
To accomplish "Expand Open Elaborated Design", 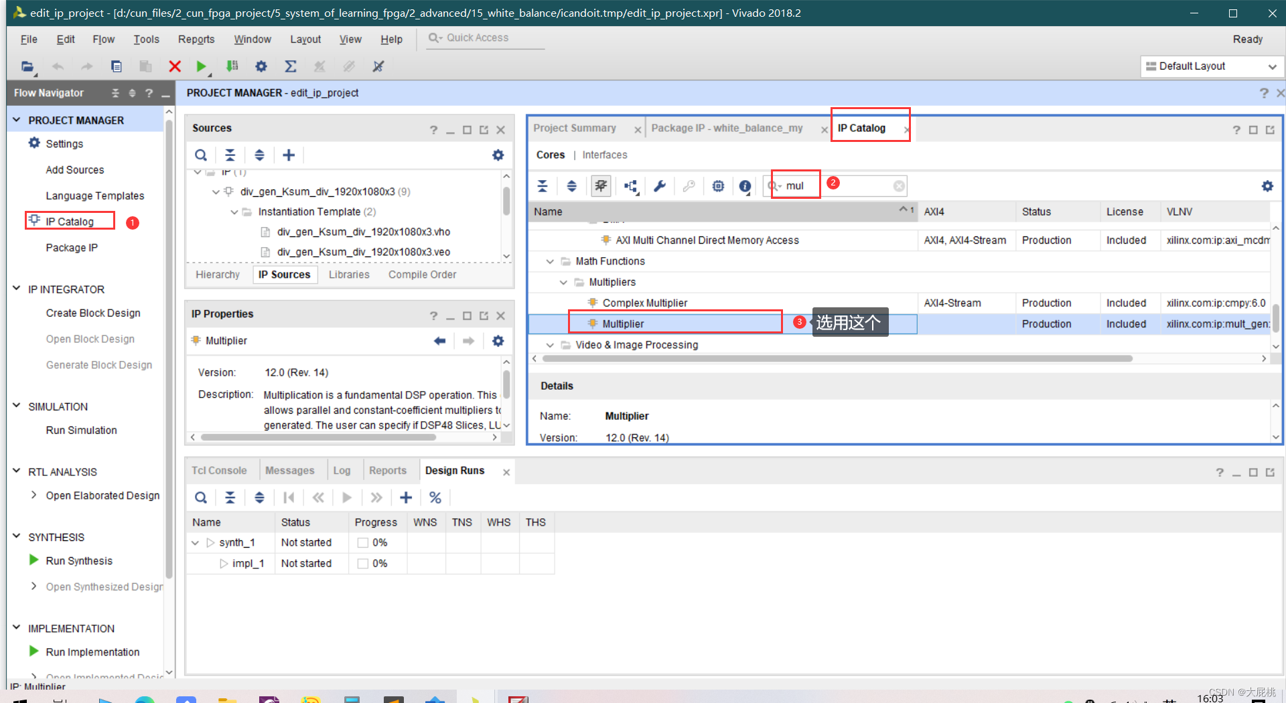I will tap(33, 495).
